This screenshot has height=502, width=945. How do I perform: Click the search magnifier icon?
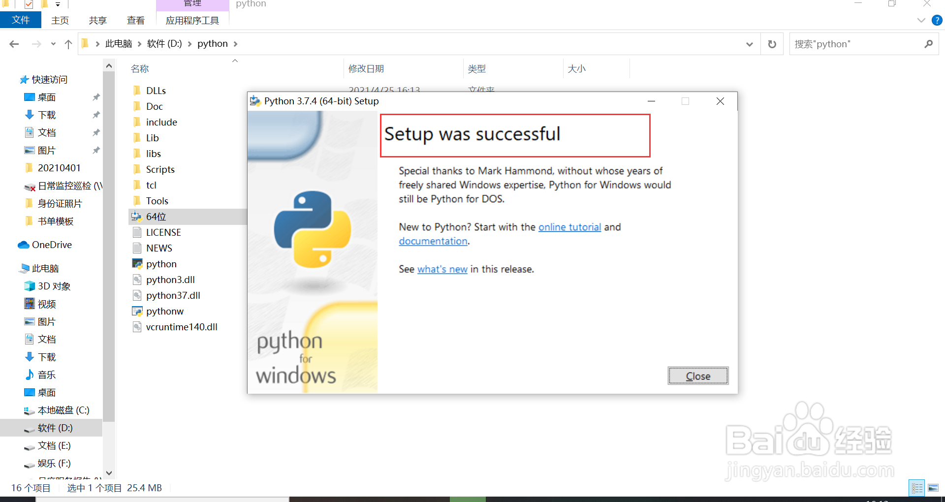(x=929, y=44)
